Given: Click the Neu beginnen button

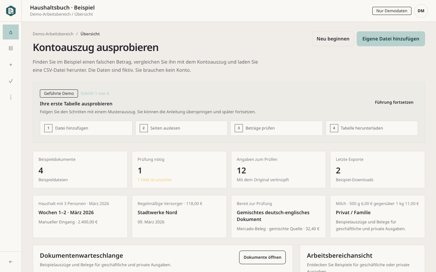Looking at the screenshot, I should pyautogui.click(x=333, y=39).
